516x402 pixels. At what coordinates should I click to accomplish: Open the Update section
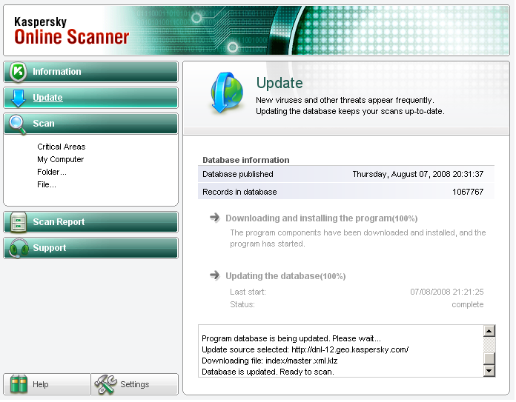pos(91,98)
